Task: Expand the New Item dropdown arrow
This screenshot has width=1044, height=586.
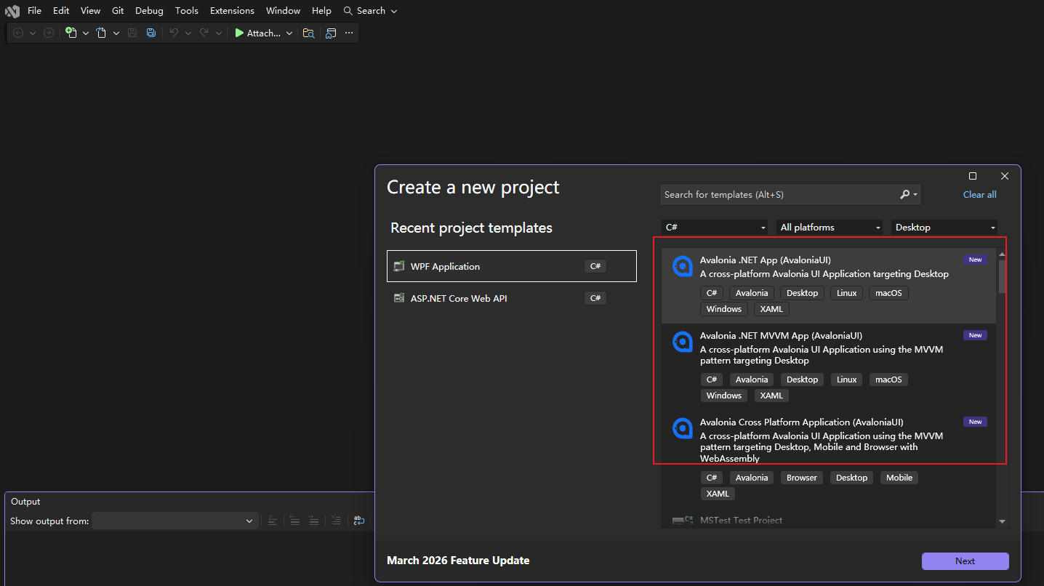Action: [x=85, y=33]
